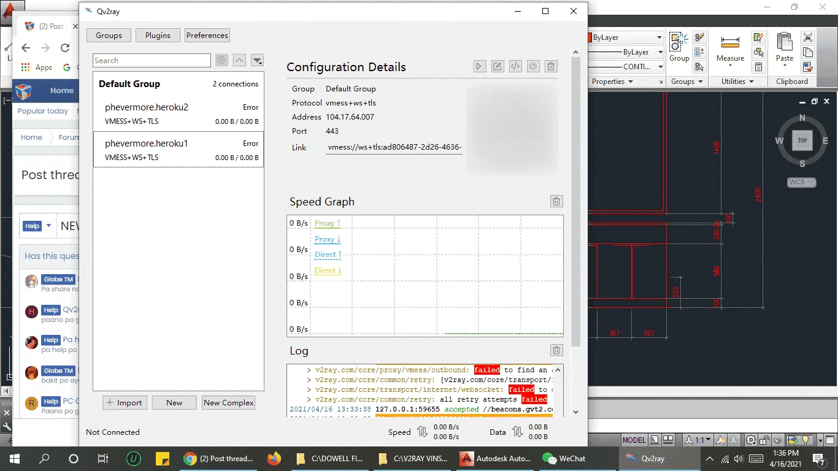Click the New connection button
The width and height of the screenshot is (838, 471).
pyautogui.click(x=174, y=403)
